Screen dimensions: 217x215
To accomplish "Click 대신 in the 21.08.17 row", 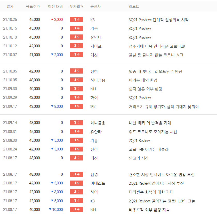I will pyautogui.click(x=94, y=158).
